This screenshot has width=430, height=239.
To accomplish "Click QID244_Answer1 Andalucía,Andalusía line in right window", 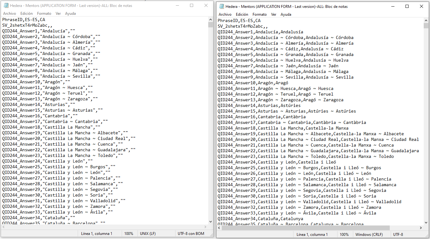I will click(x=260, y=32).
